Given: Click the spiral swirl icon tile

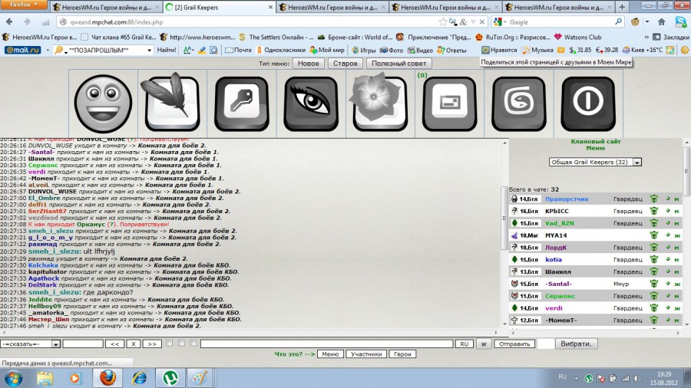Looking at the screenshot, I should point(519,102).
